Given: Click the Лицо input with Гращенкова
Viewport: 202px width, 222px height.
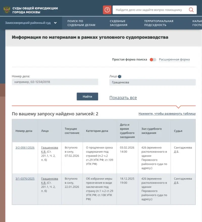Looking at the screenshot, I should pyautogui.click(x=152, y=82).
